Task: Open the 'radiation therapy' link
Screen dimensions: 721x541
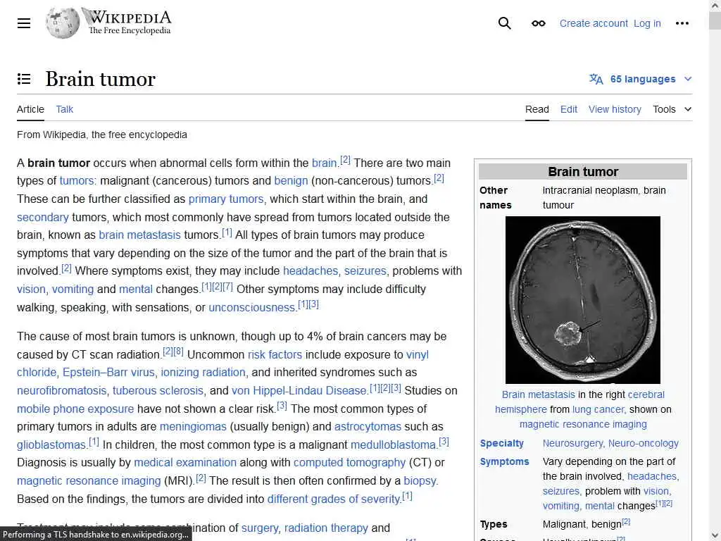Action: coord(326,528)
